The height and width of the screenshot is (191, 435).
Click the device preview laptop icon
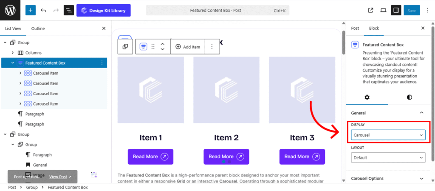point(383,10)
